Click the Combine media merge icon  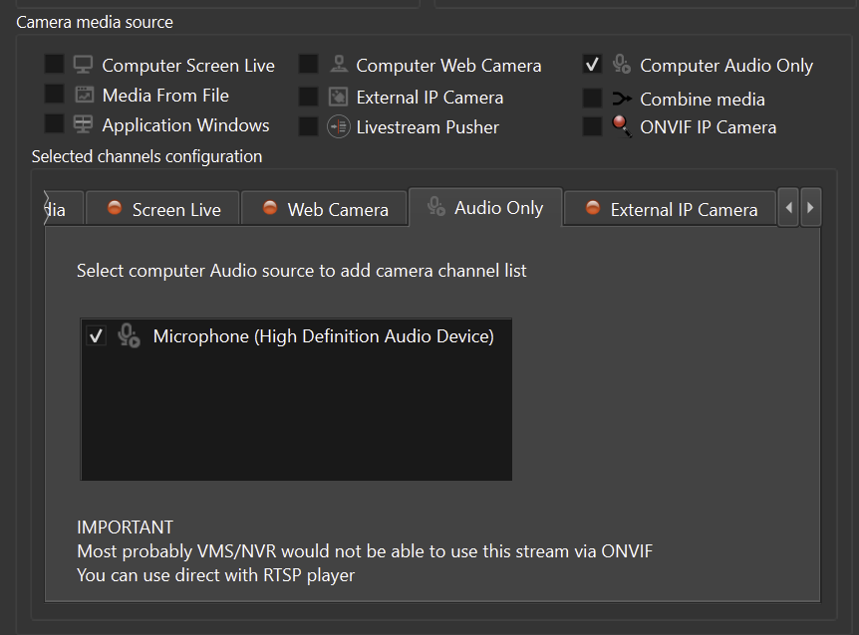(622, 100)
